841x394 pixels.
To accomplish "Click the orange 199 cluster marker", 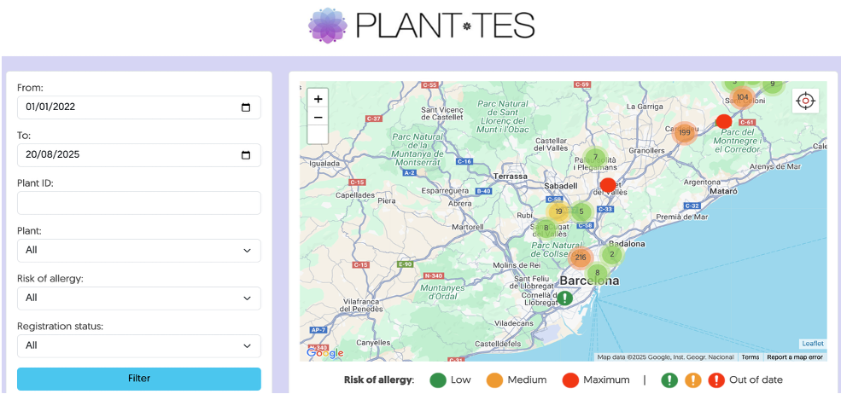I will point(684,133).
